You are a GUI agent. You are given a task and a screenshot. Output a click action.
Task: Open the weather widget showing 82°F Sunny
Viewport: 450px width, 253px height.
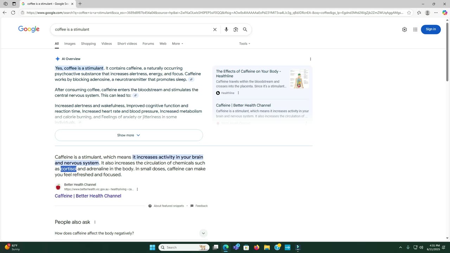click(x=12, y=247)
